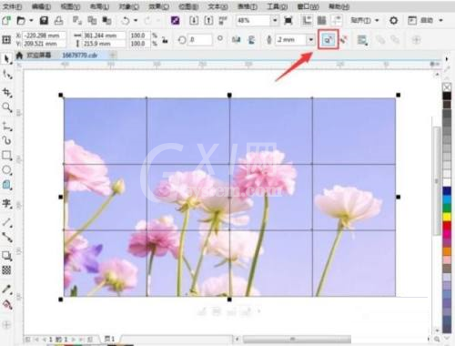Click the Paste icon in the standard toolbar

pos(106,21)
